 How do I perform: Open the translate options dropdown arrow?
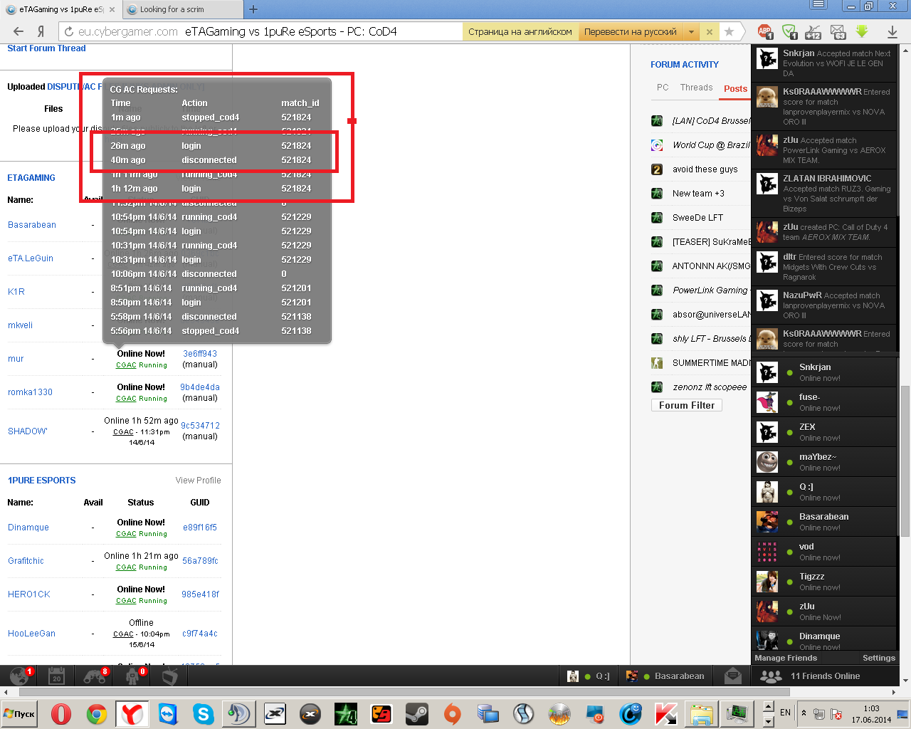[691, 31]
